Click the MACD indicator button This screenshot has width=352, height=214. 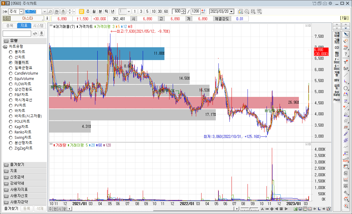(337, 54)
